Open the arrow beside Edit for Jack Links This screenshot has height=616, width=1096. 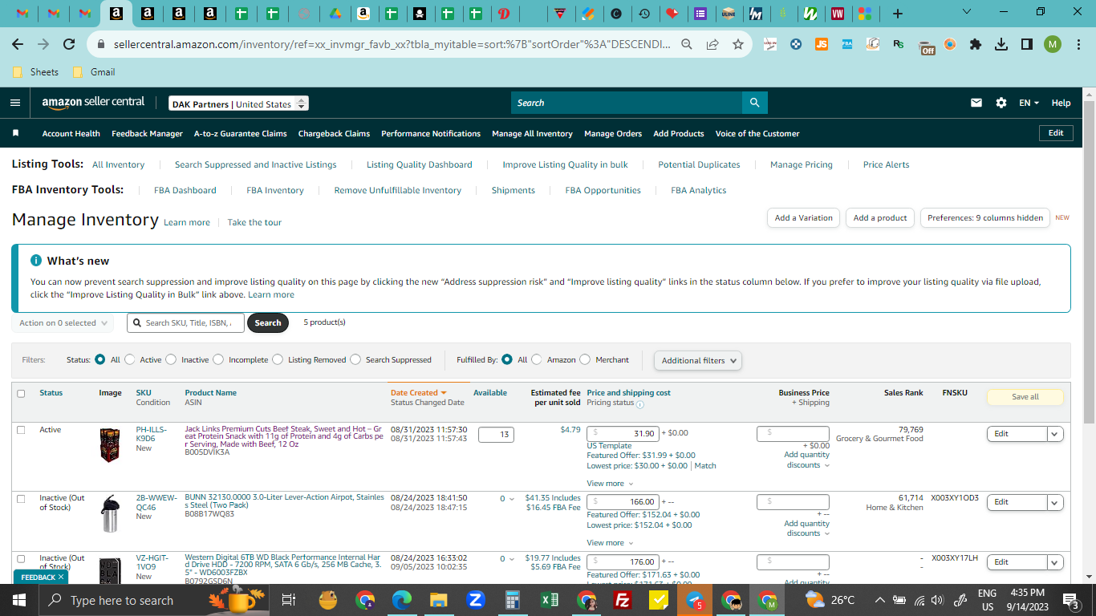point(1055,434)
